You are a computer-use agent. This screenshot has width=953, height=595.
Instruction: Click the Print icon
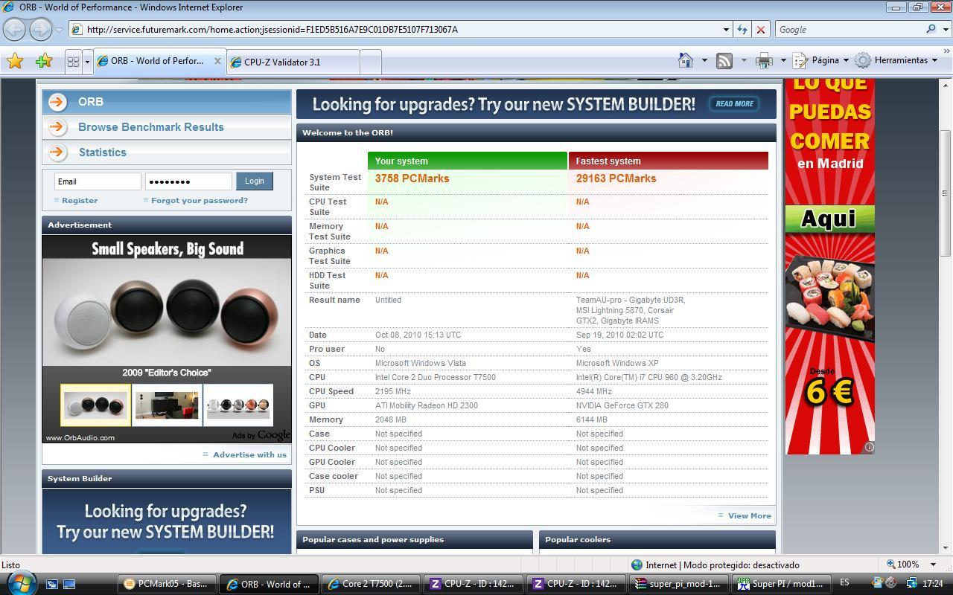[x=764, y=61]
